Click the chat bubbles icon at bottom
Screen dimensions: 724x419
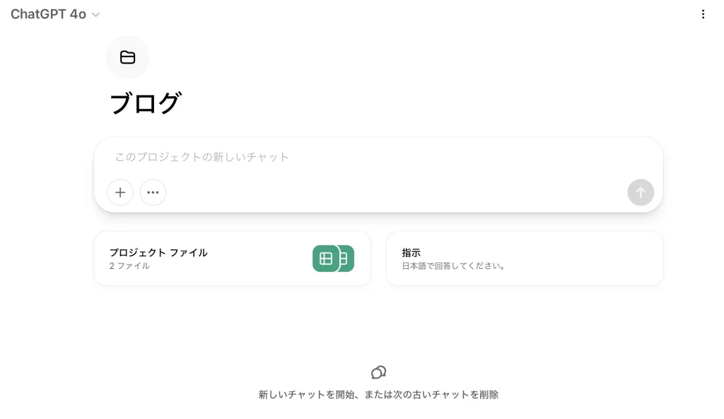click(379, 372)
